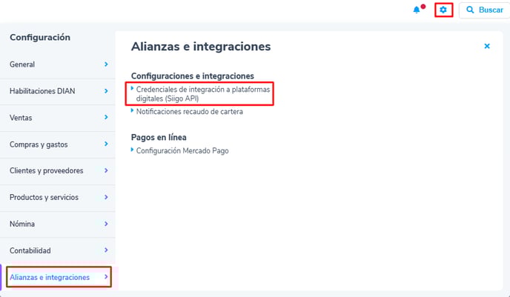Expand the Ventas chevron arrow
Viewport: 510px width, 297px height.
pyautogui.click(x=106, y=118)
